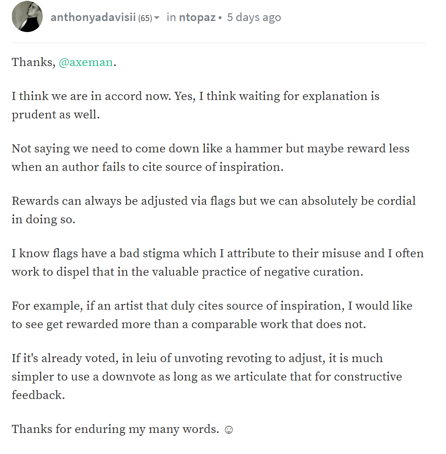The height and width of the screenshot is (454, 446).
Task: Click the bullet separator after ntopaz
Action: click(220, 18)
